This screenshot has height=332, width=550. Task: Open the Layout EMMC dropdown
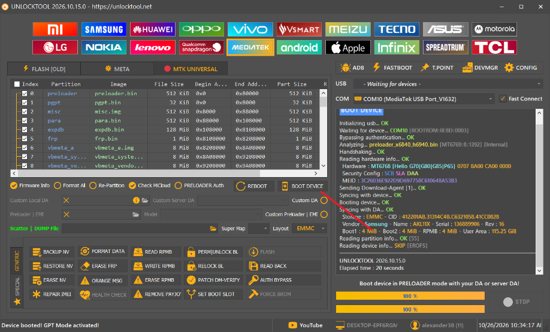coord(309,229)
